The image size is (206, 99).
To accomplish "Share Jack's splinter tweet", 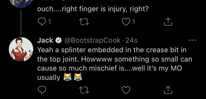I will click(168, 90).
